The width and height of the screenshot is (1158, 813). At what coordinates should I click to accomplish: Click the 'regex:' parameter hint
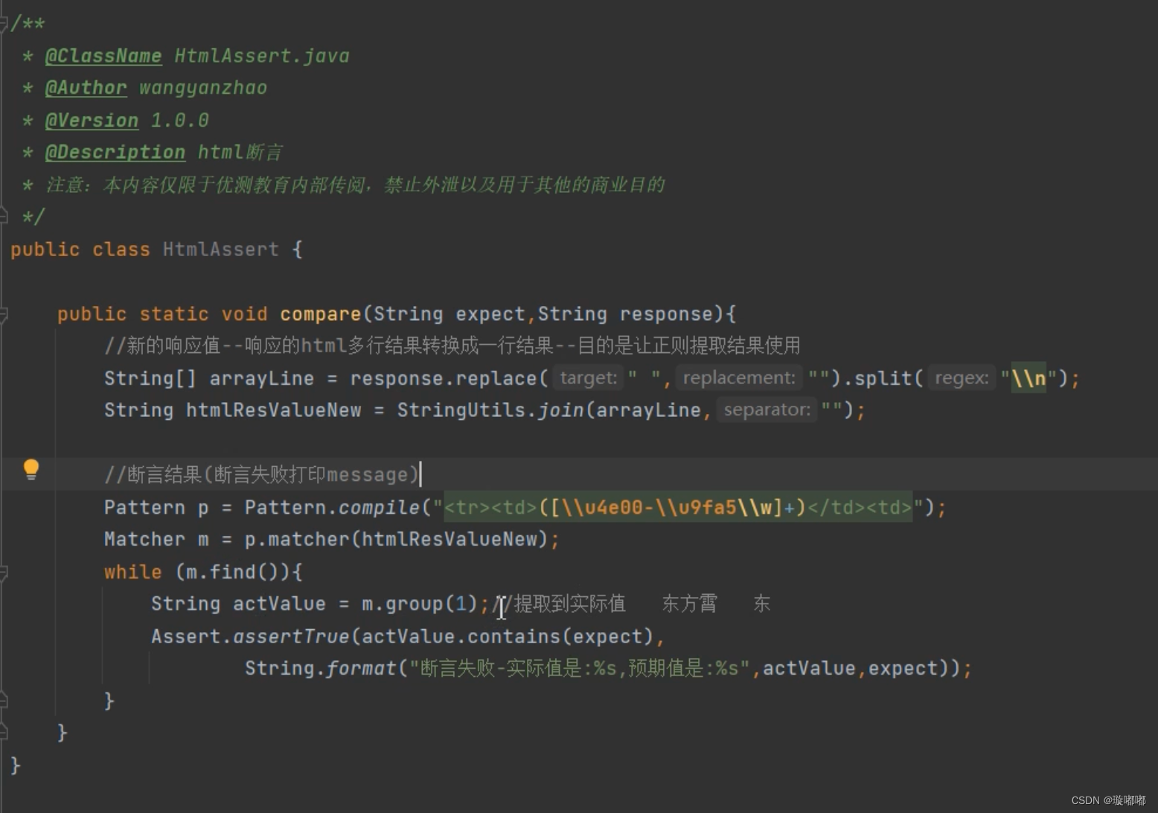(962, 378)
